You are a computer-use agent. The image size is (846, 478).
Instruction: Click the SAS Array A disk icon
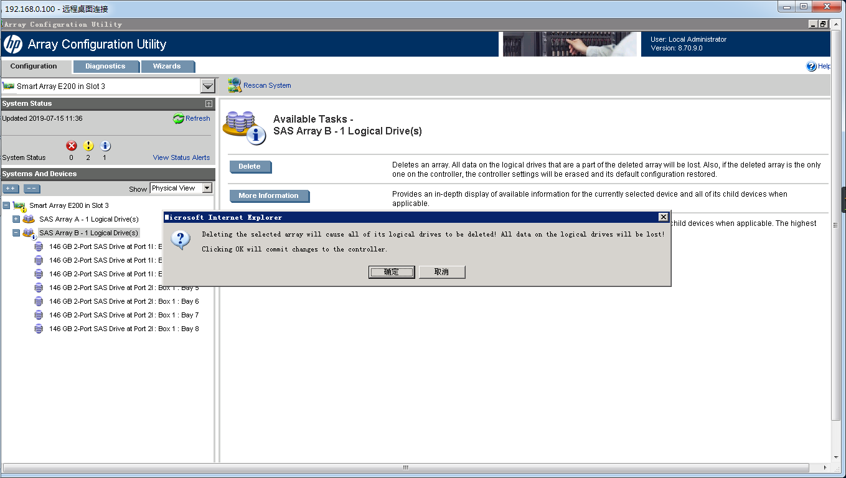click(x=29, y=219)
